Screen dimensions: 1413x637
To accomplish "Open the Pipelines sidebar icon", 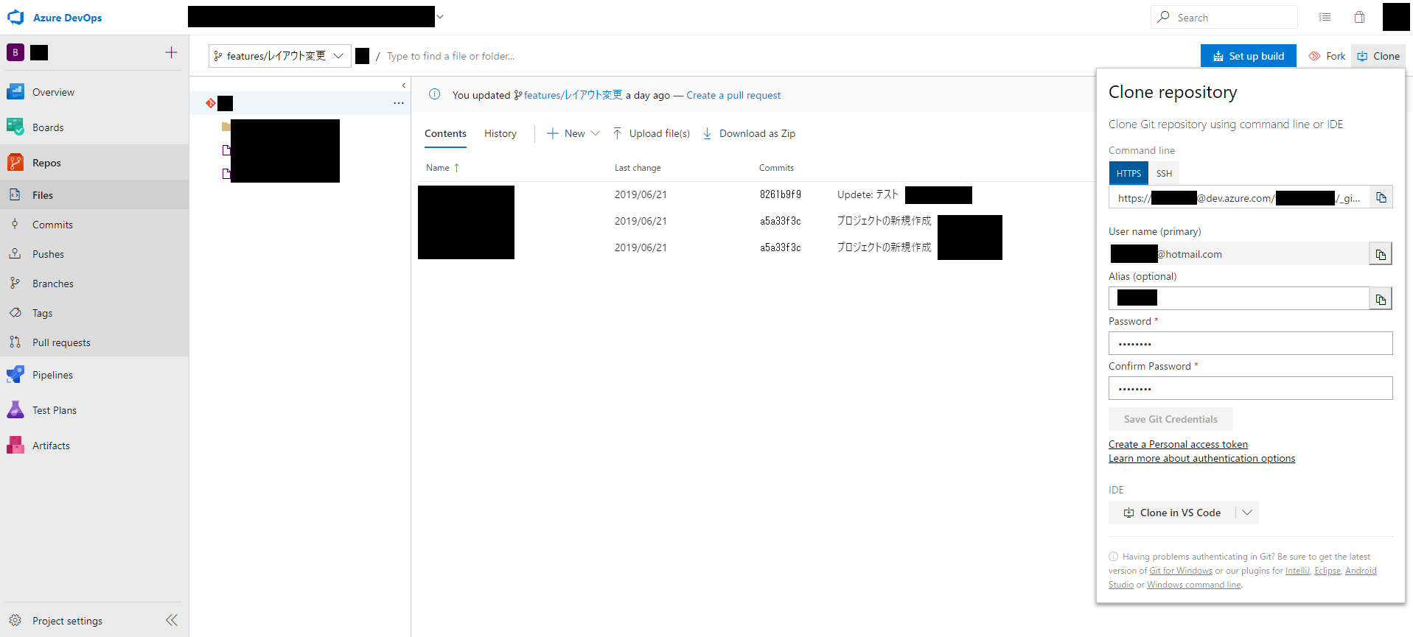I will click(x=15, y=375).
